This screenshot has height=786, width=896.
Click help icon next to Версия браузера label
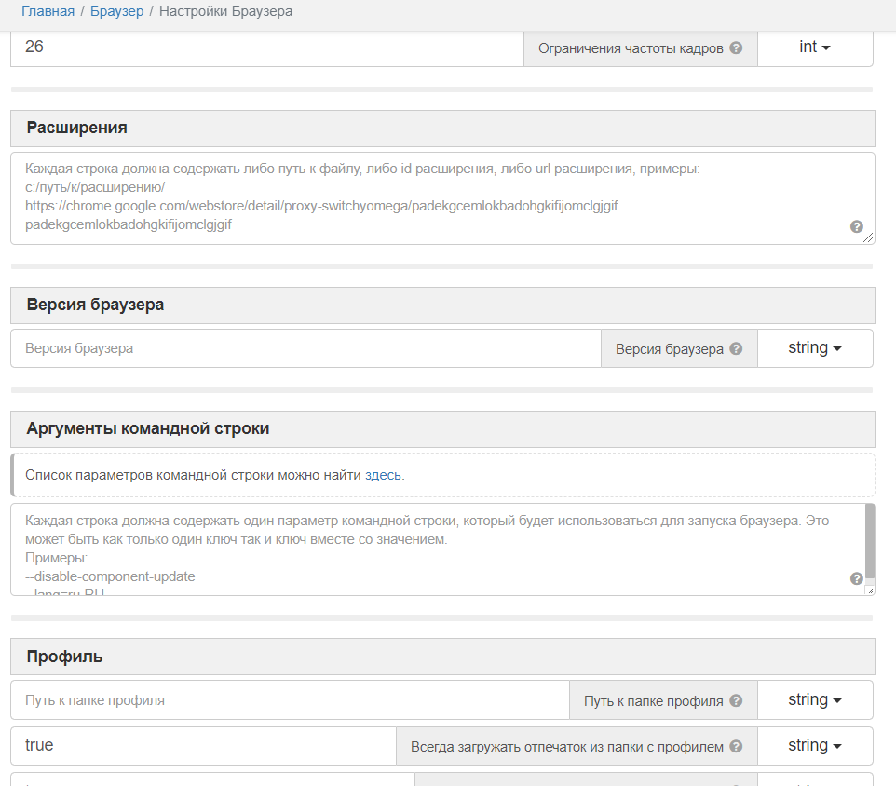click(736, 349)
